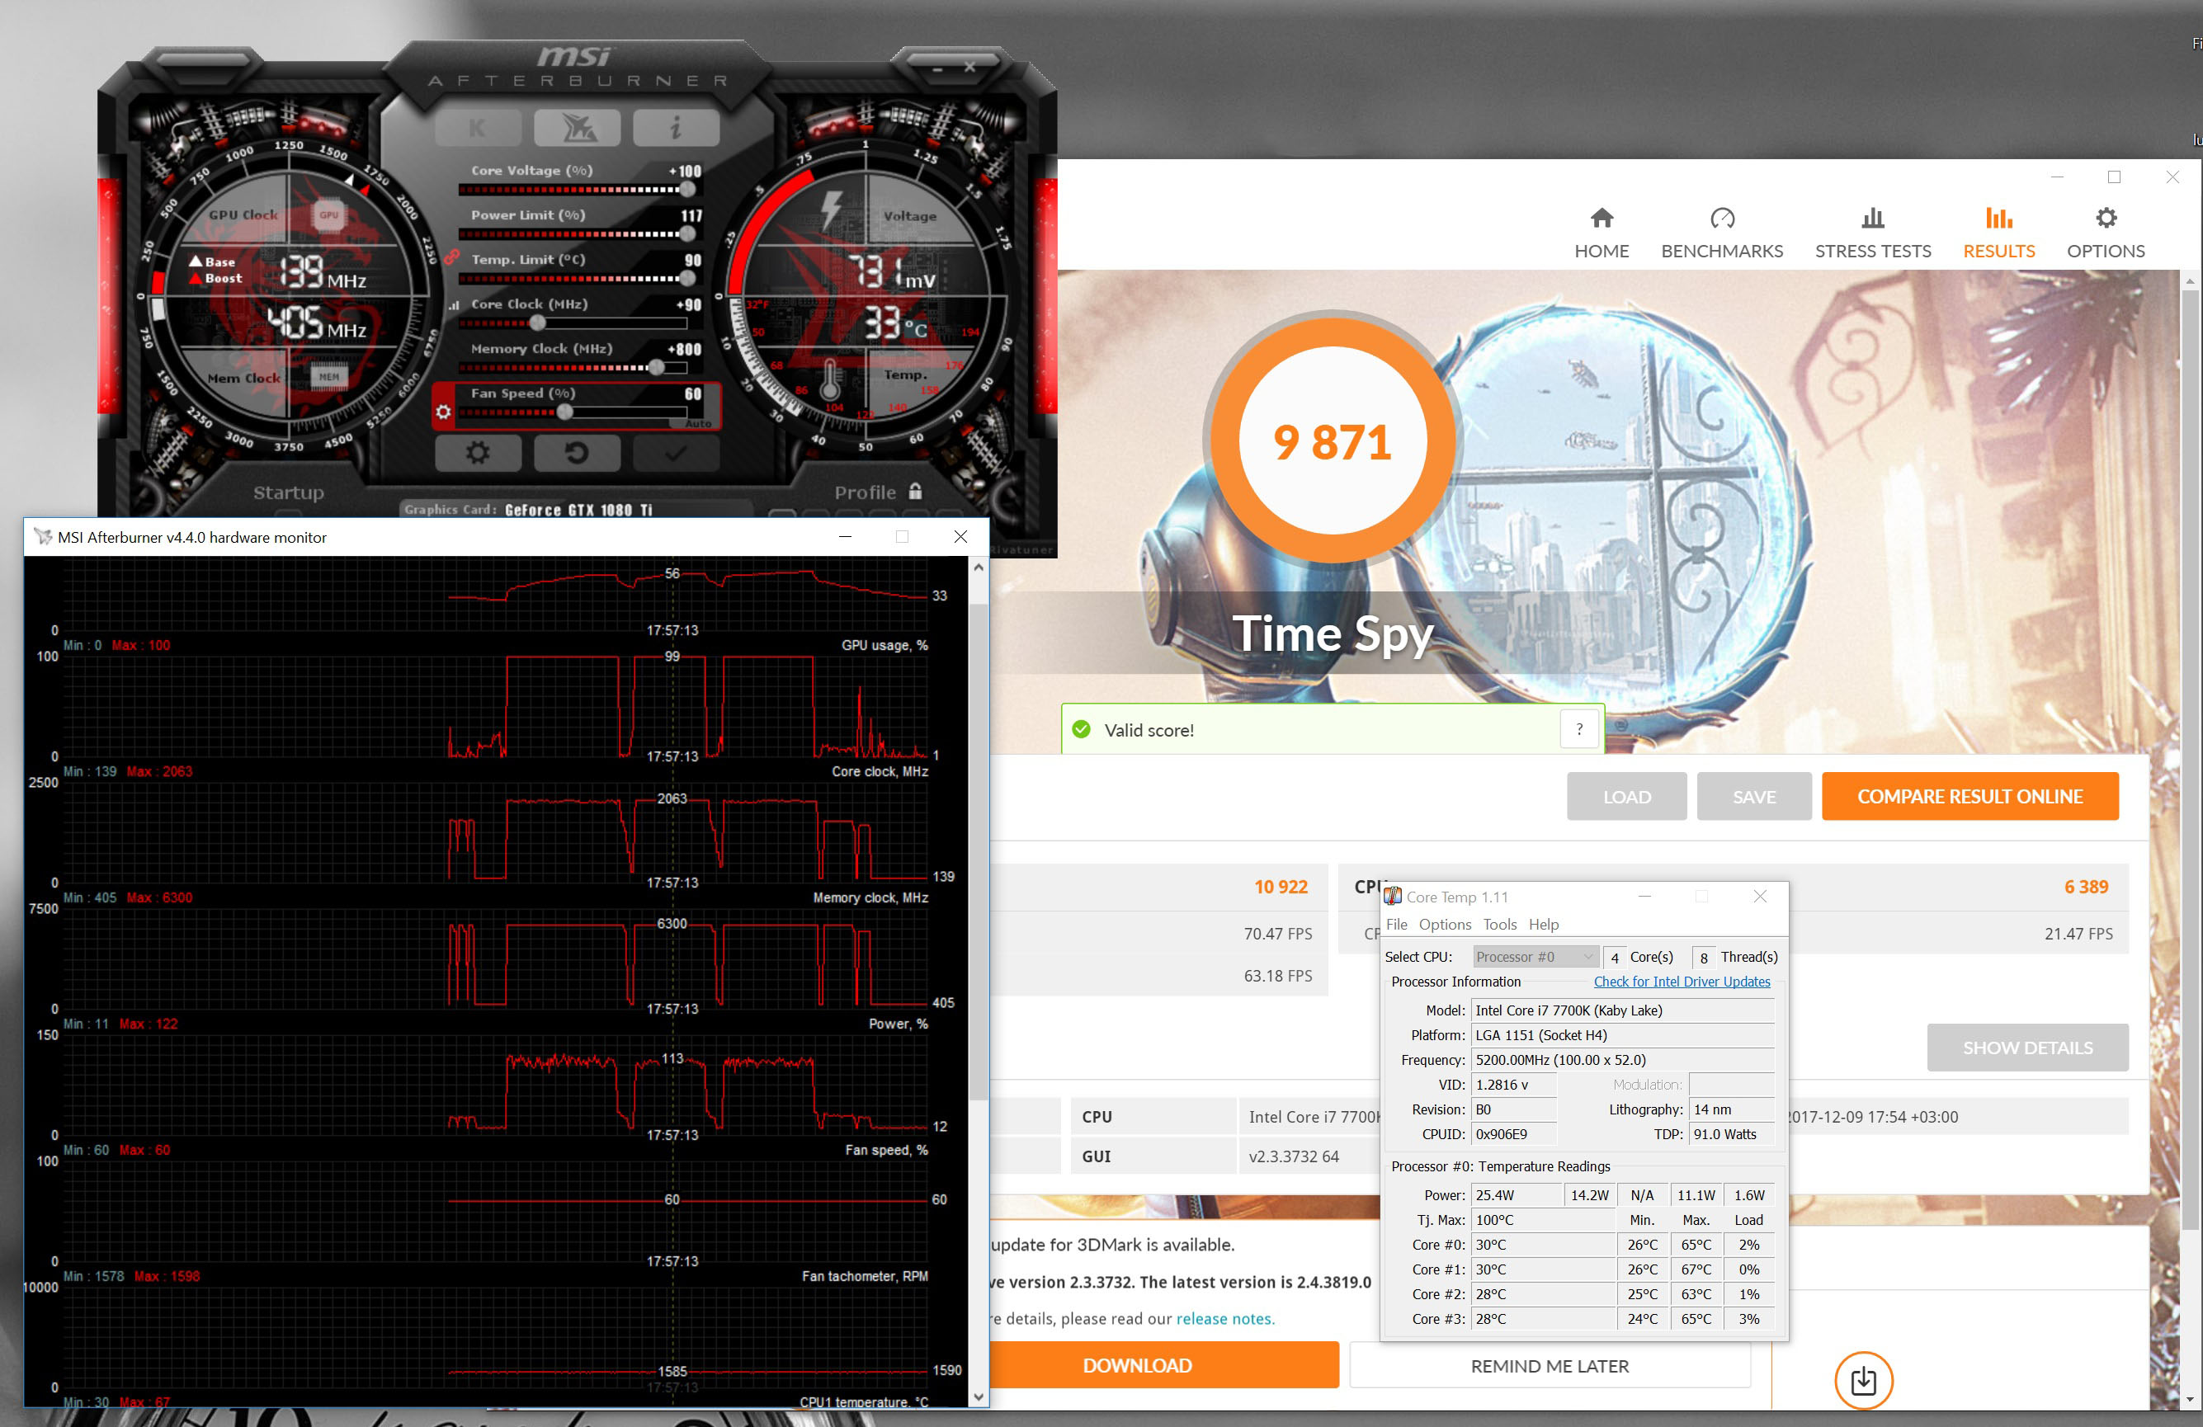Open Core Temp Help menu
Image resolution: width=2203 pixels, height=1427 pixels.
[1543, 925]
